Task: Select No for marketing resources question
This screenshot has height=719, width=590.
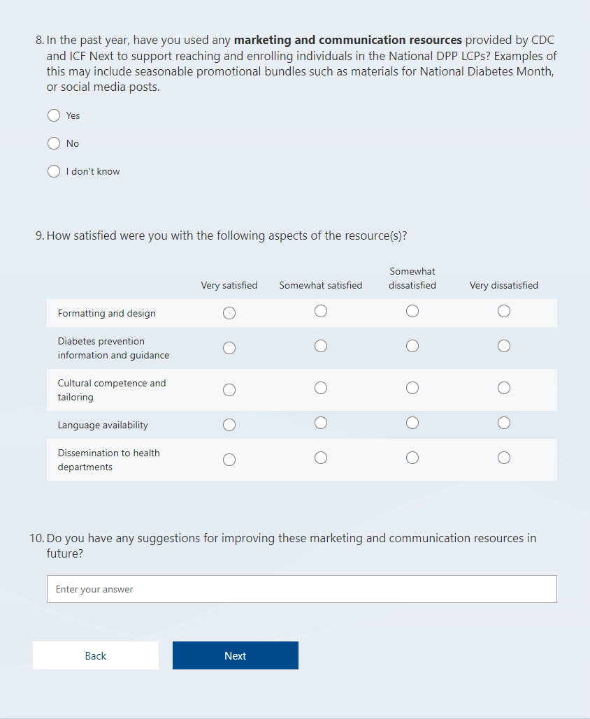Action: pyautogui.click(x=54, y=143)
